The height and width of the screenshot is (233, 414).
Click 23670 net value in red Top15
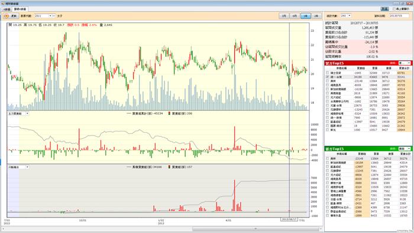(357, 106)
